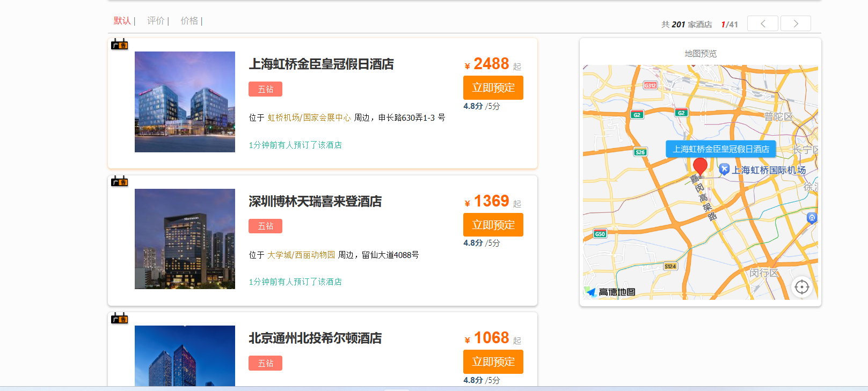
Task: Click page indicator 1/41
Action: 730,25
